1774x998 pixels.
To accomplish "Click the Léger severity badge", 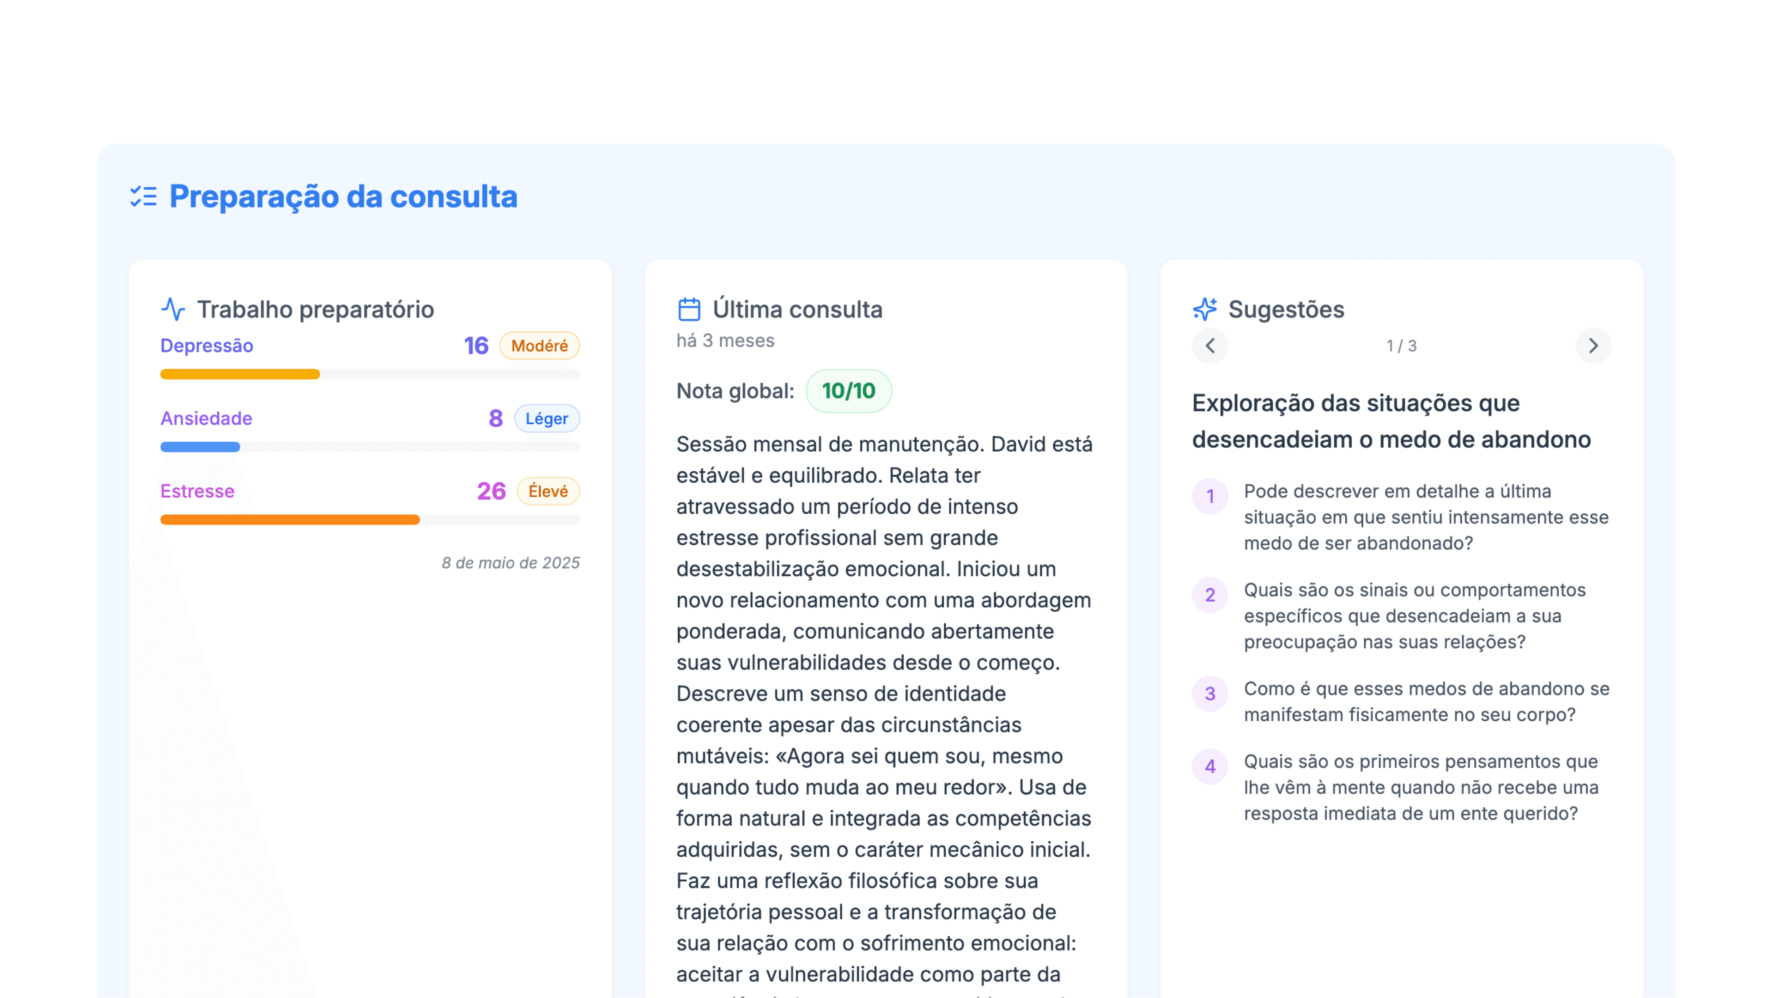I will pos(547,419).
